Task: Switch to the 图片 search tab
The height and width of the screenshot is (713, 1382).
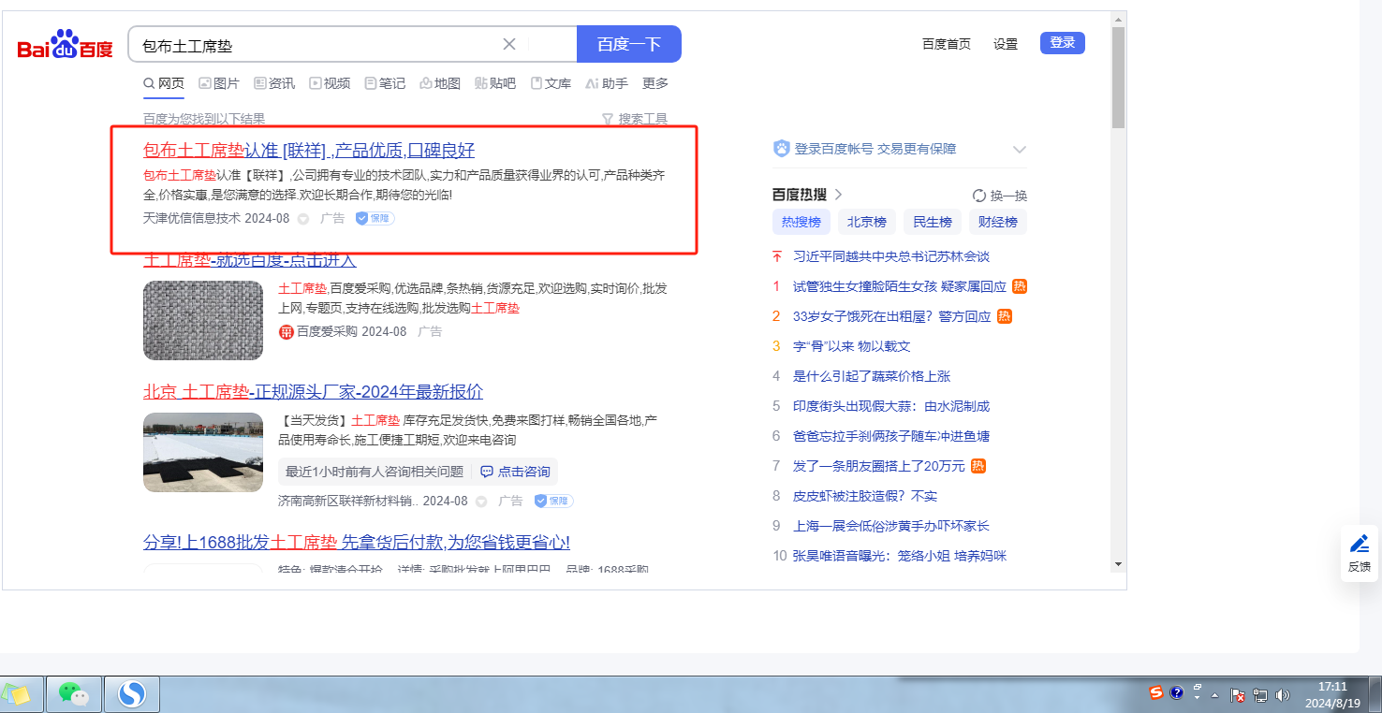Action: click(x=219, y=83)
